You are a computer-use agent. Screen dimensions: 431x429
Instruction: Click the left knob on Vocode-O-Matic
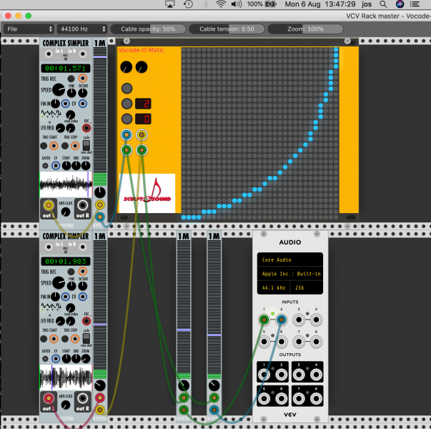pyautogui.click(x=127, y=67)
